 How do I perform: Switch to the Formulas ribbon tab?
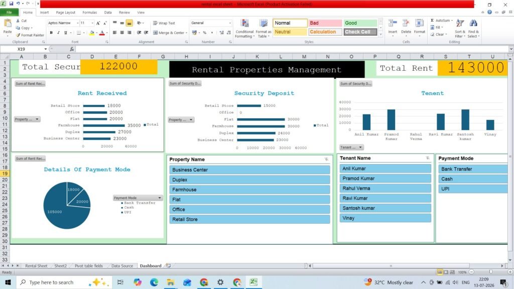89,13
